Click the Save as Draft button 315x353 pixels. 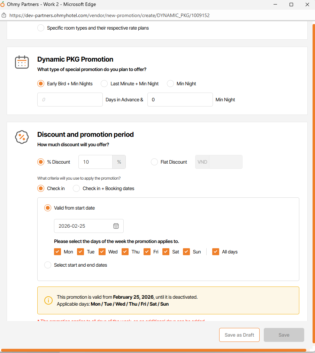(239, 335)
